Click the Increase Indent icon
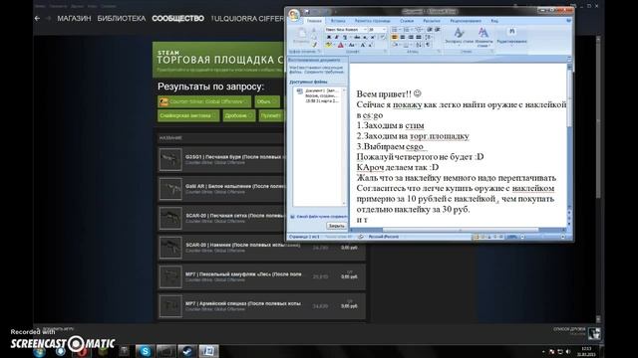 click(437, 30)
